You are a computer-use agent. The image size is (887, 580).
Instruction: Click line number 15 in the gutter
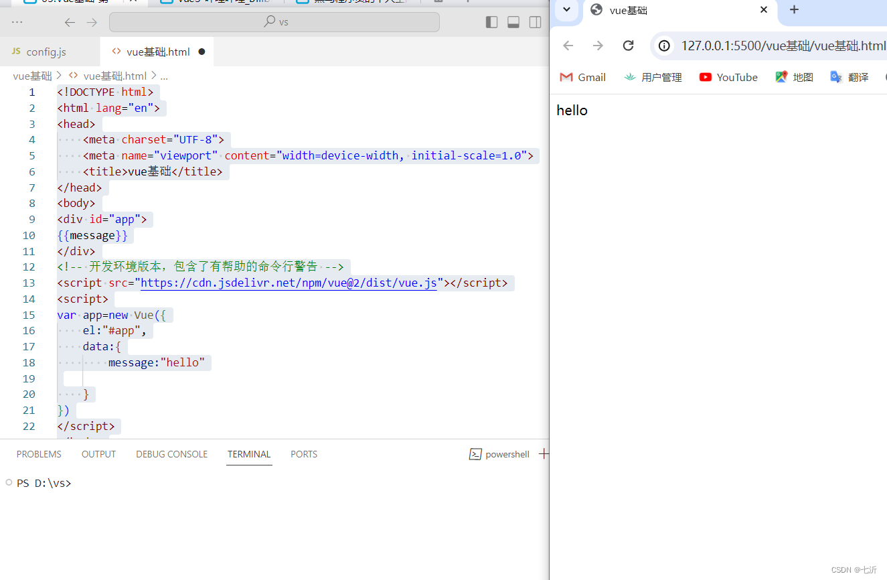29,315
